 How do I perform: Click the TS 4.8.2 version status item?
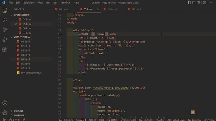(160, 120)
